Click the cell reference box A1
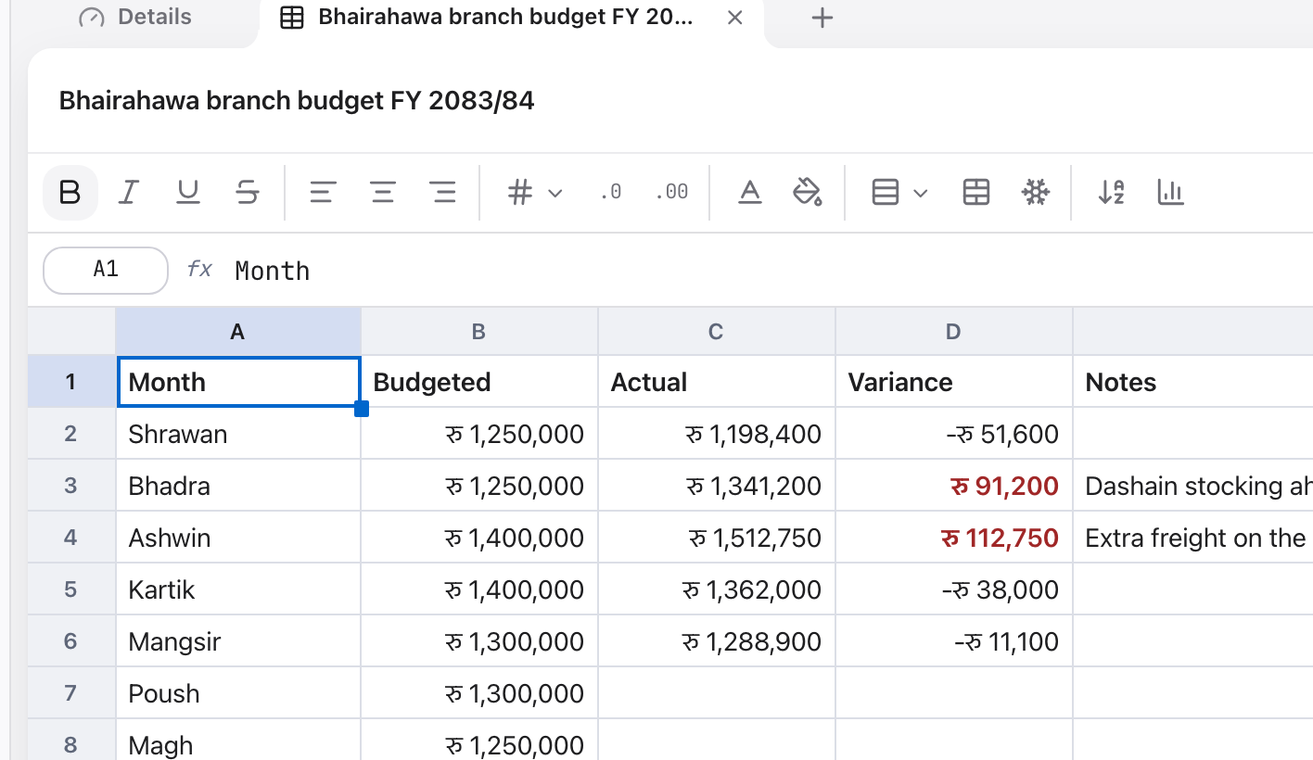Image resolution: width=1313 pixels, height=760 pixels. click(x=106, y=270)
